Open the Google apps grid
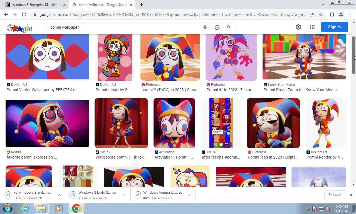 (x=312, y=27)
